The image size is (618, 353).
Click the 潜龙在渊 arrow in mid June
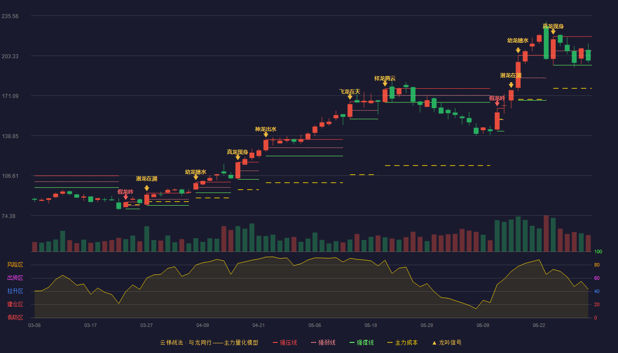pyautogui.click(x=511, y=85)
